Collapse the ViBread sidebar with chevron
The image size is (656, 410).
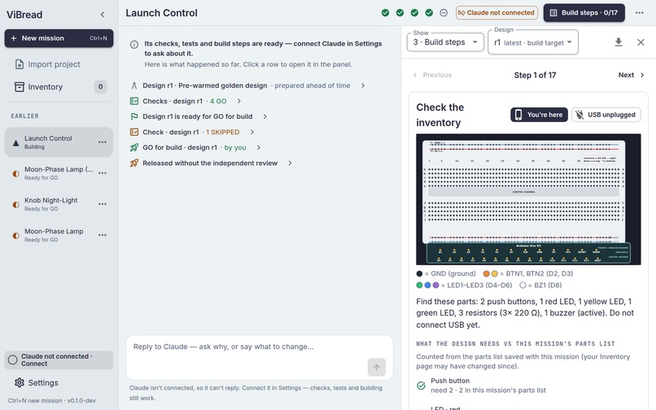103,15
